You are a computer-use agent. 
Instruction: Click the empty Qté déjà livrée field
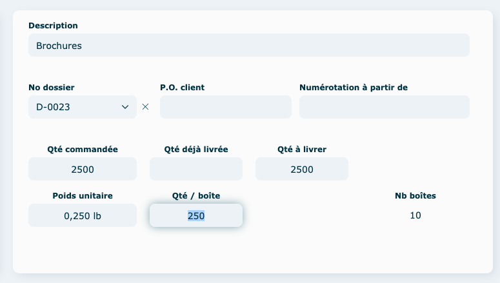(195, 169)
